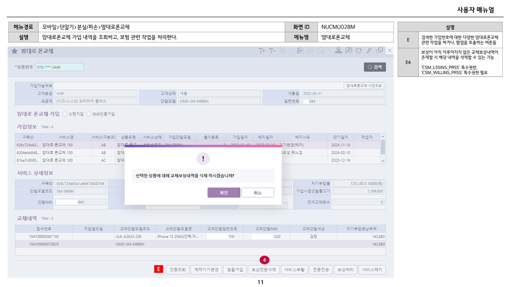Click the 만기일자 column header
Viewport: 510px width, 287px height.
click(x=341, y=137)
